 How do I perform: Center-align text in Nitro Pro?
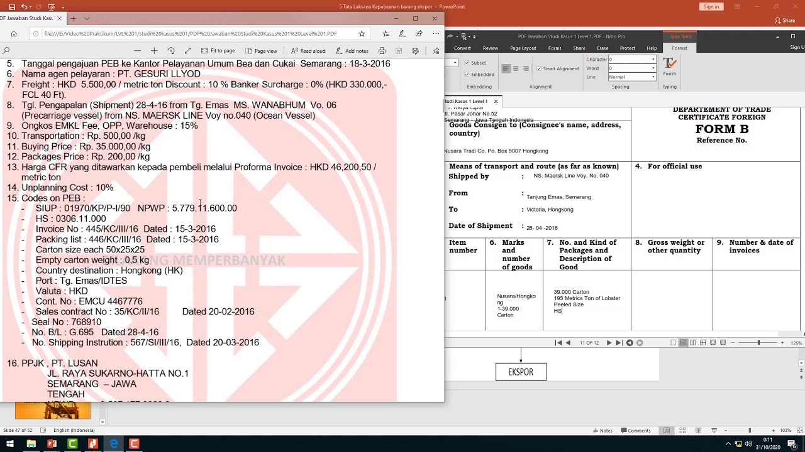[515, 68]
